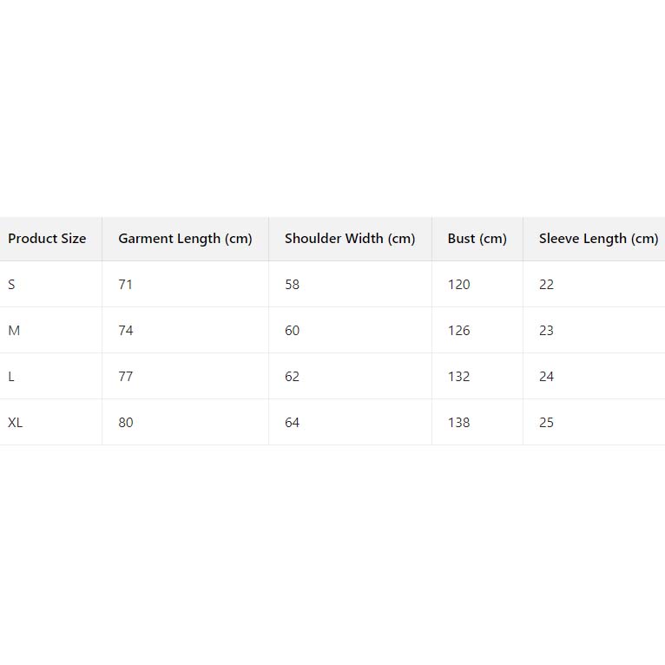Click shoulder width value 62
Image resolution: width=665 pixels, height=665 pixels.
292,377
